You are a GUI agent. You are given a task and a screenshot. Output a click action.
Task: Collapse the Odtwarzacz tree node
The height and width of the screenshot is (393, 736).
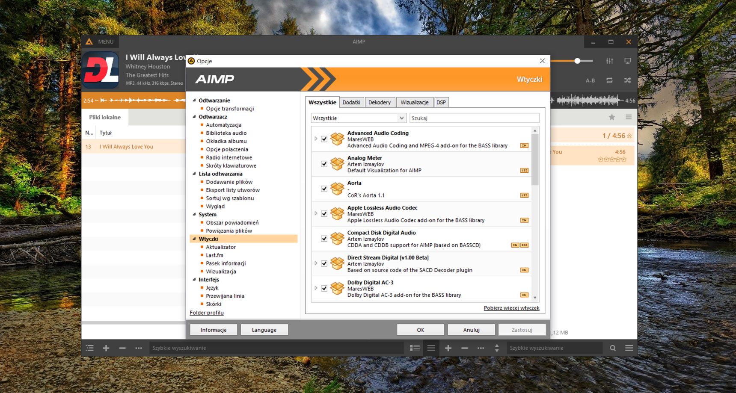(194, 117)
